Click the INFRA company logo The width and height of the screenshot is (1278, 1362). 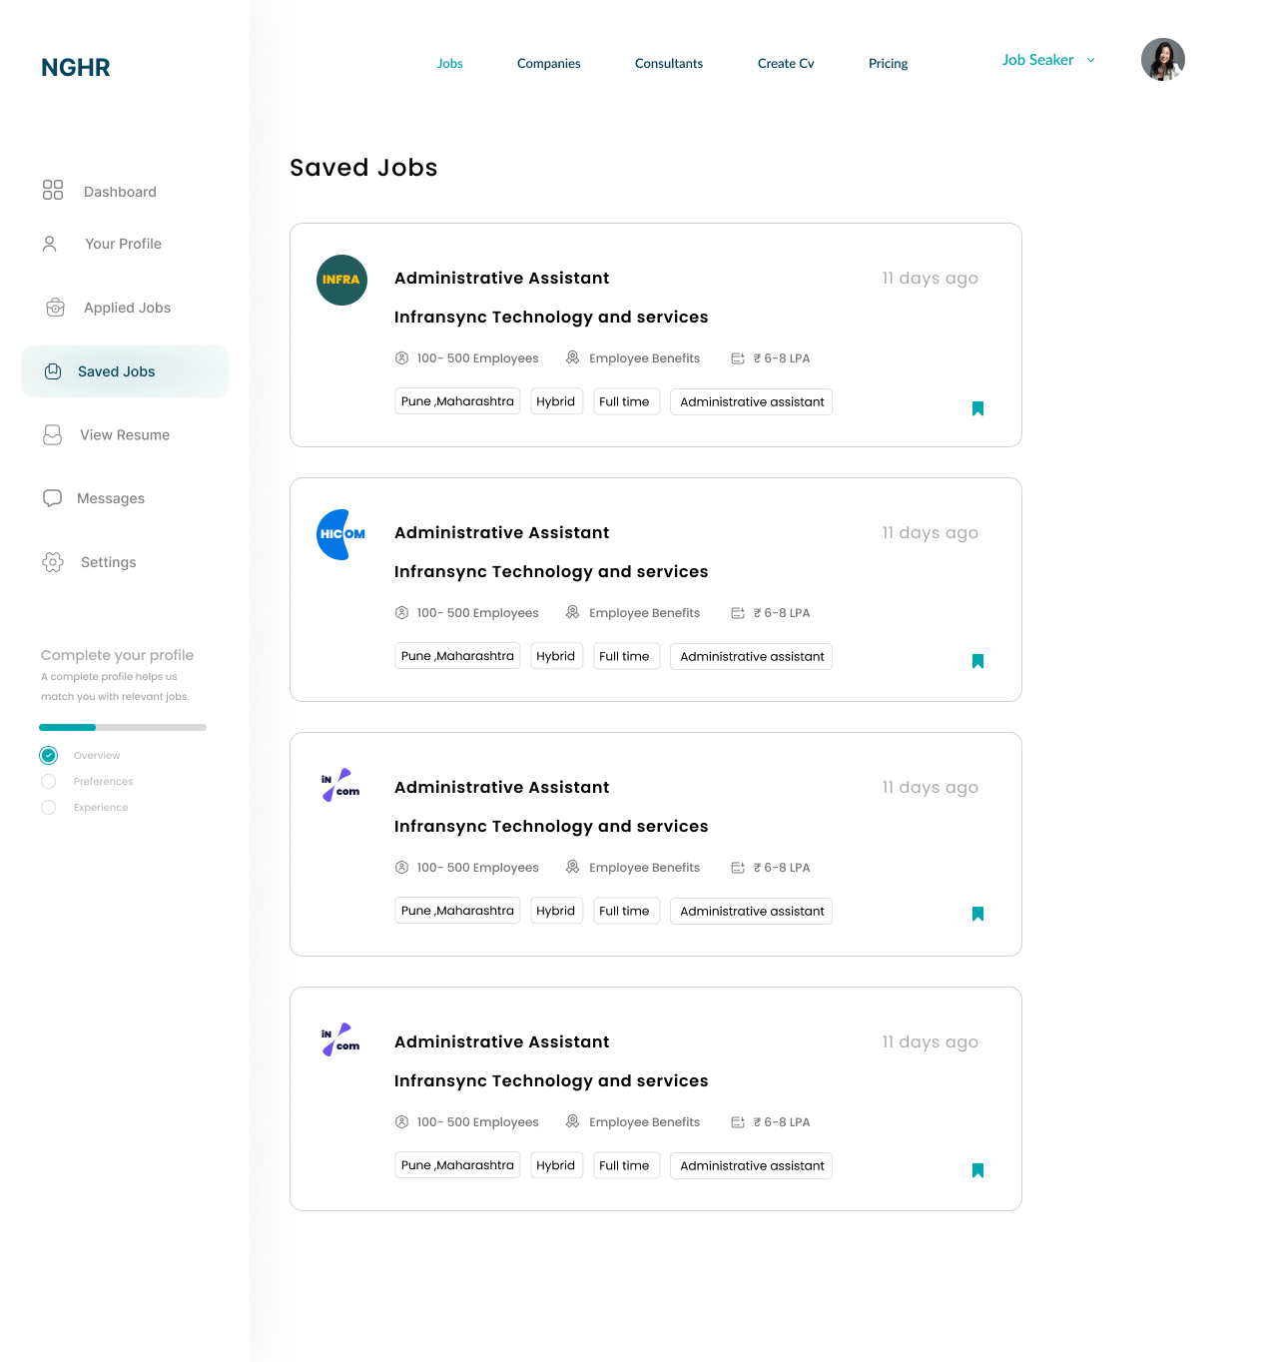pyautogui.click(x=341, y=280)
